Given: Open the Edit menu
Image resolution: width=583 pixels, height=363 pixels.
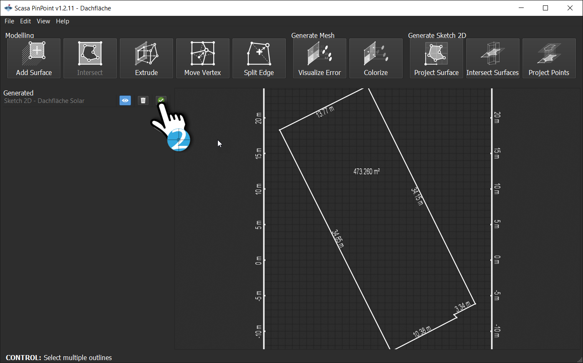Looking at the screenshot, I should [x=25, y=21].
